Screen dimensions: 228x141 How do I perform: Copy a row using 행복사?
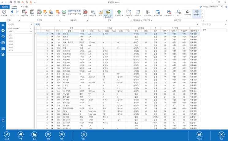51,12
